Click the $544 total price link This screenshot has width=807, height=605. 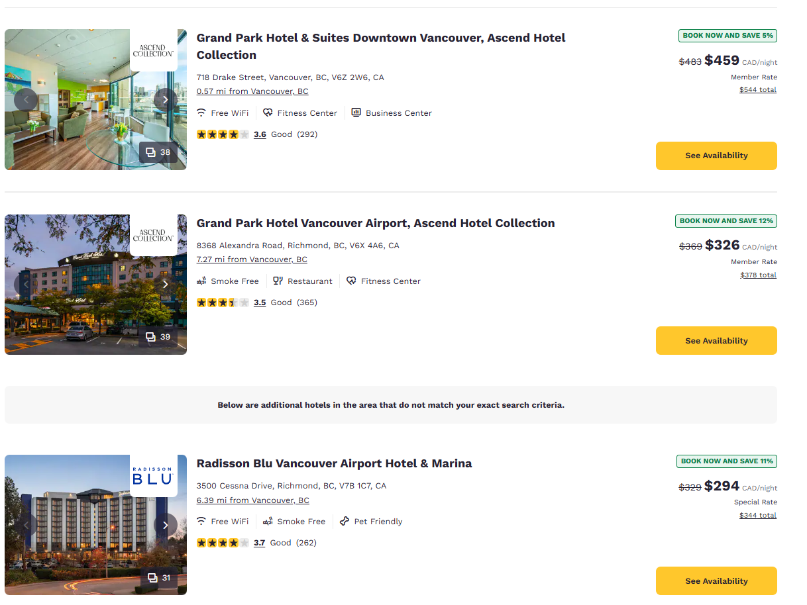pyautogui.click(x=758, y=89)
